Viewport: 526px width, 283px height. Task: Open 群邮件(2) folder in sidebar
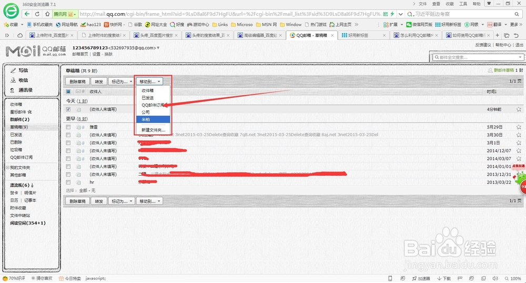point(20,119)
